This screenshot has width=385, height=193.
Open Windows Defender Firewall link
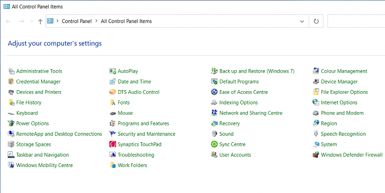click(x=352, y=155)
